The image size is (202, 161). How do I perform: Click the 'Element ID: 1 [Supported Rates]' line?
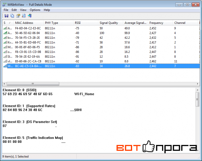coord(29,106)
